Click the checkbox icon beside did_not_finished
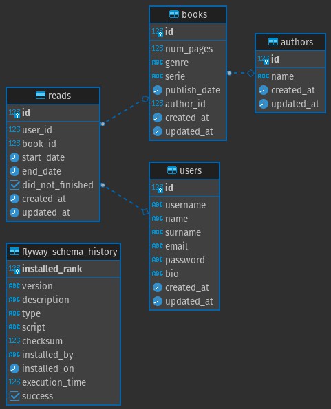 pyautogui.click(x=14, y=185)
